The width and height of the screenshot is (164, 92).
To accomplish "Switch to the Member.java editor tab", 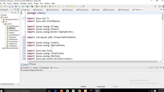I will click(124, 10).
